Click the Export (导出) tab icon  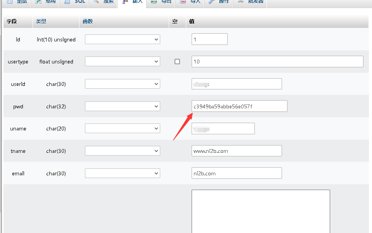click(154, 2)
